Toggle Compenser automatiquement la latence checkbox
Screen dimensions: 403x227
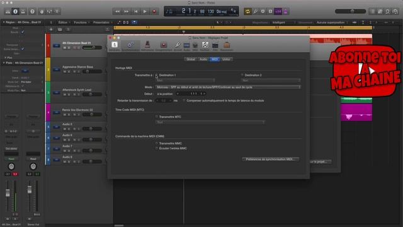184,101
